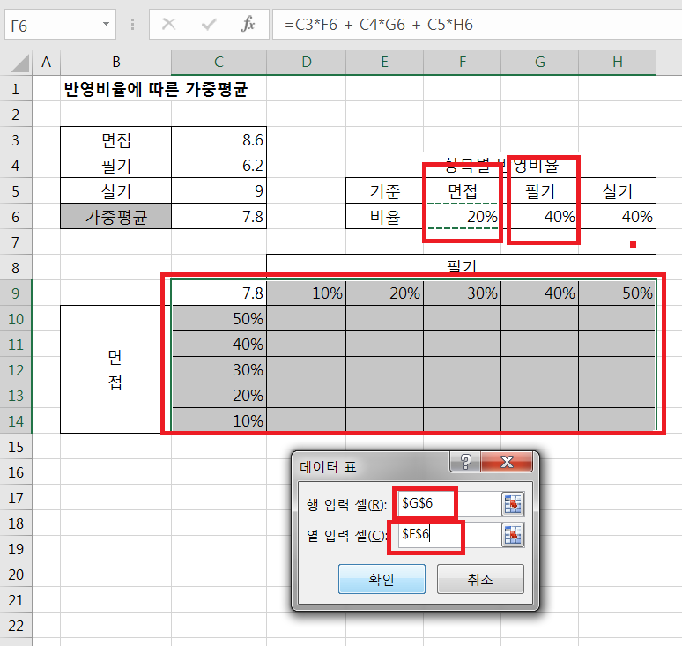Select column H header
The image size is (682, 646).
coord(617,63)
